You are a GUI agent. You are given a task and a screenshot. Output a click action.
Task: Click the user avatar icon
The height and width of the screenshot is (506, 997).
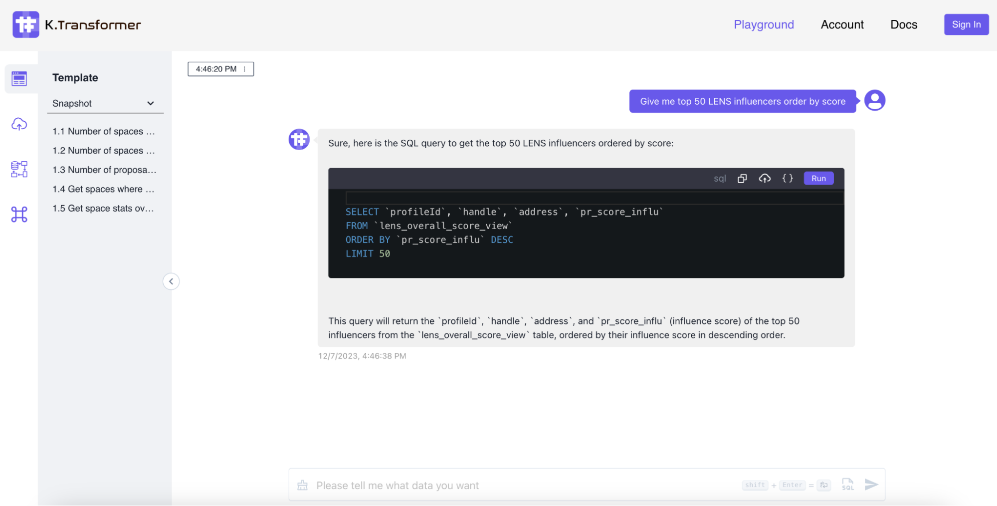click(874, 100)
